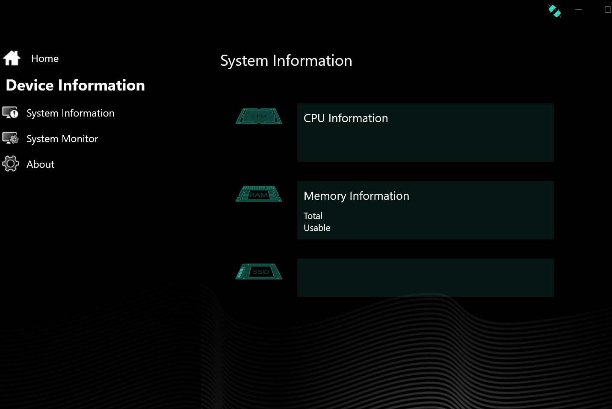Open the Memory Information card
The width and height of the screenshot is (612, 409).
pos(425,210)
